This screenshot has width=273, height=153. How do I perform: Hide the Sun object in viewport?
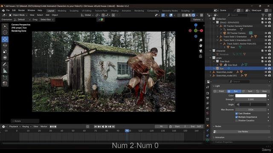click(266, 68)
